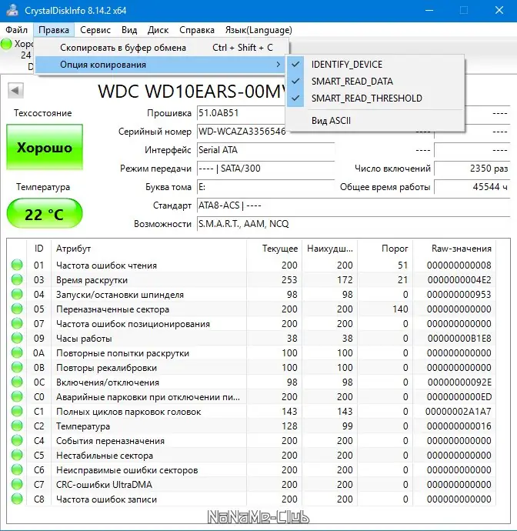Click status circle of attribute 05 row
The height and width of the screenshot is (531, 517).
pos(17,309)
